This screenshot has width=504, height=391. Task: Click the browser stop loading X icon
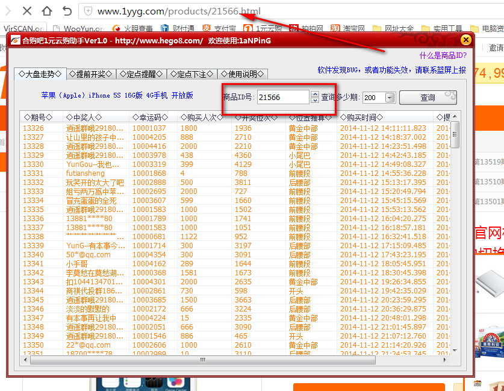click(26, 11)
